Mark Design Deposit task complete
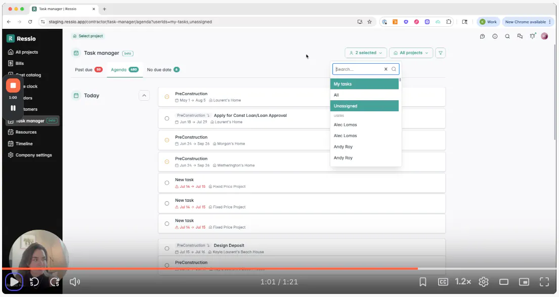Viewport: 559px width, 297px height. [167, 248]
